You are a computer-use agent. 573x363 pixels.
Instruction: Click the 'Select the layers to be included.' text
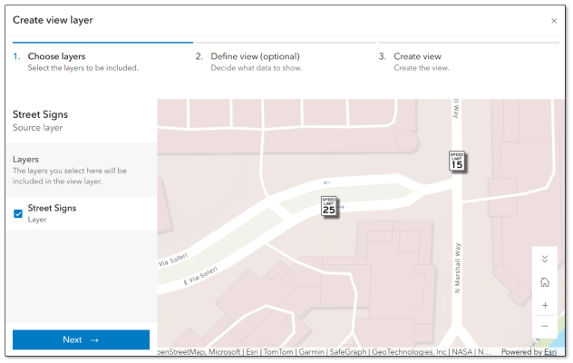83,68
